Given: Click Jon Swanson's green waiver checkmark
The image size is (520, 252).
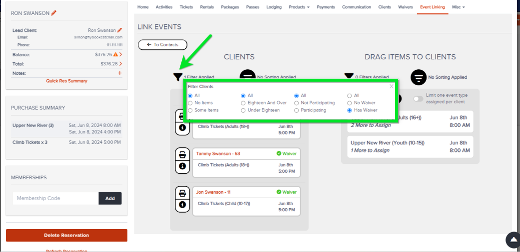Looking at the screenshot, I should (x=279, y=192).
